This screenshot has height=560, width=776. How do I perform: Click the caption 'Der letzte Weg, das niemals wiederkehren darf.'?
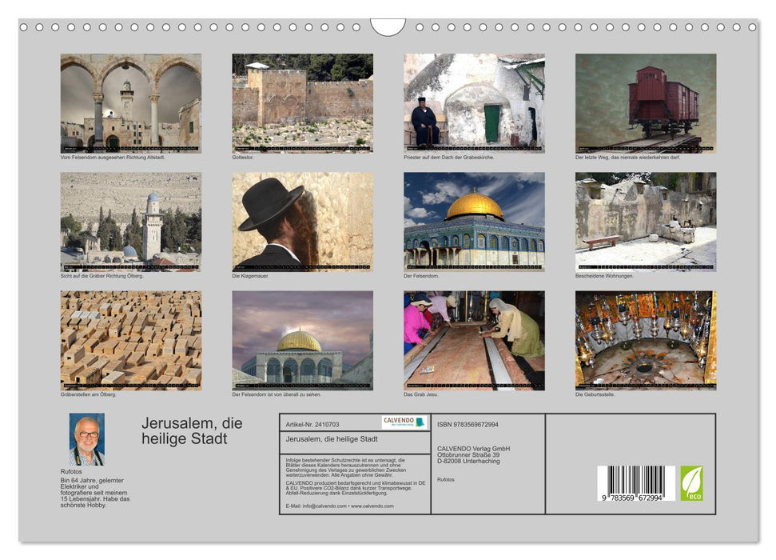click(x=627, y=157)
